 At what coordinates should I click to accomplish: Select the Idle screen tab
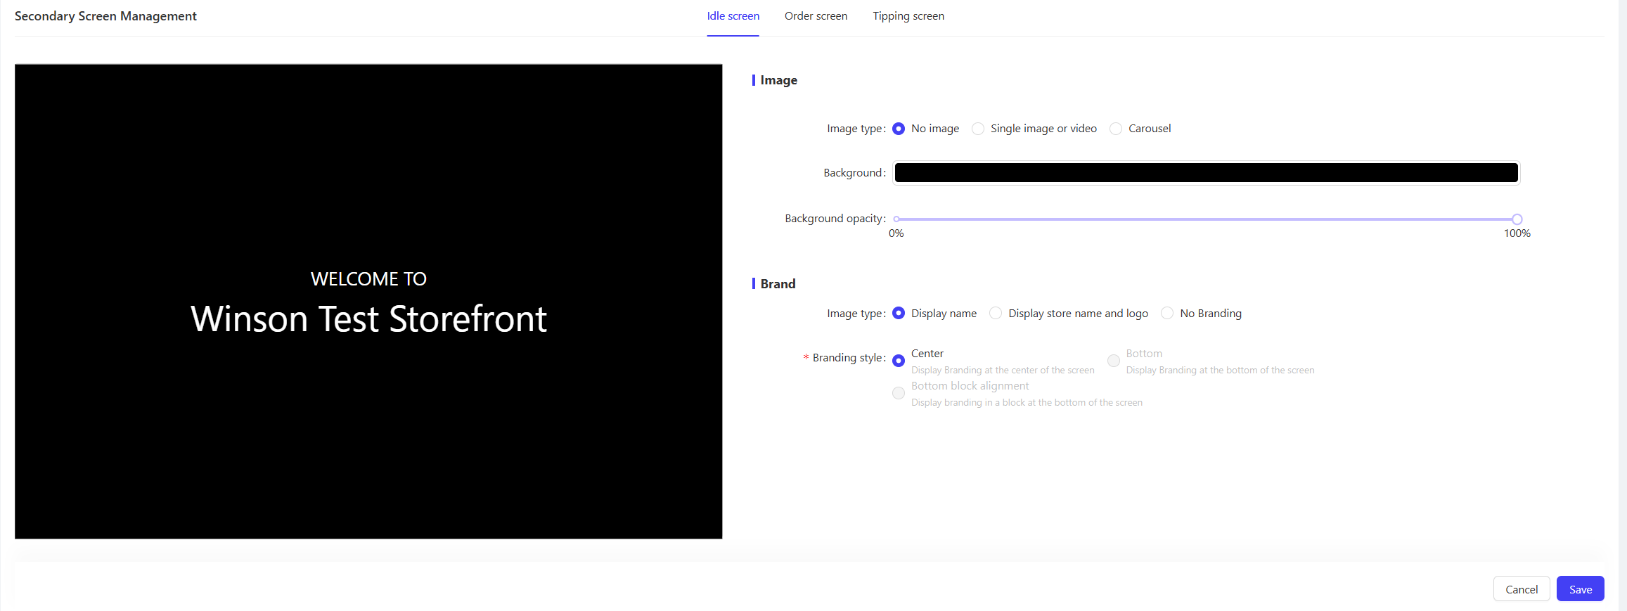tap(733, 16)
